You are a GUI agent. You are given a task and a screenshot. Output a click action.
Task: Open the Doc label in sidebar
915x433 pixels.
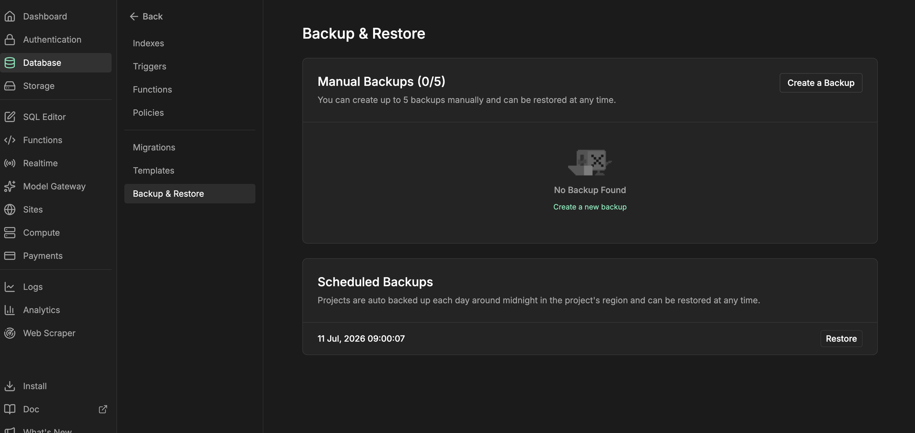point(31,409)
